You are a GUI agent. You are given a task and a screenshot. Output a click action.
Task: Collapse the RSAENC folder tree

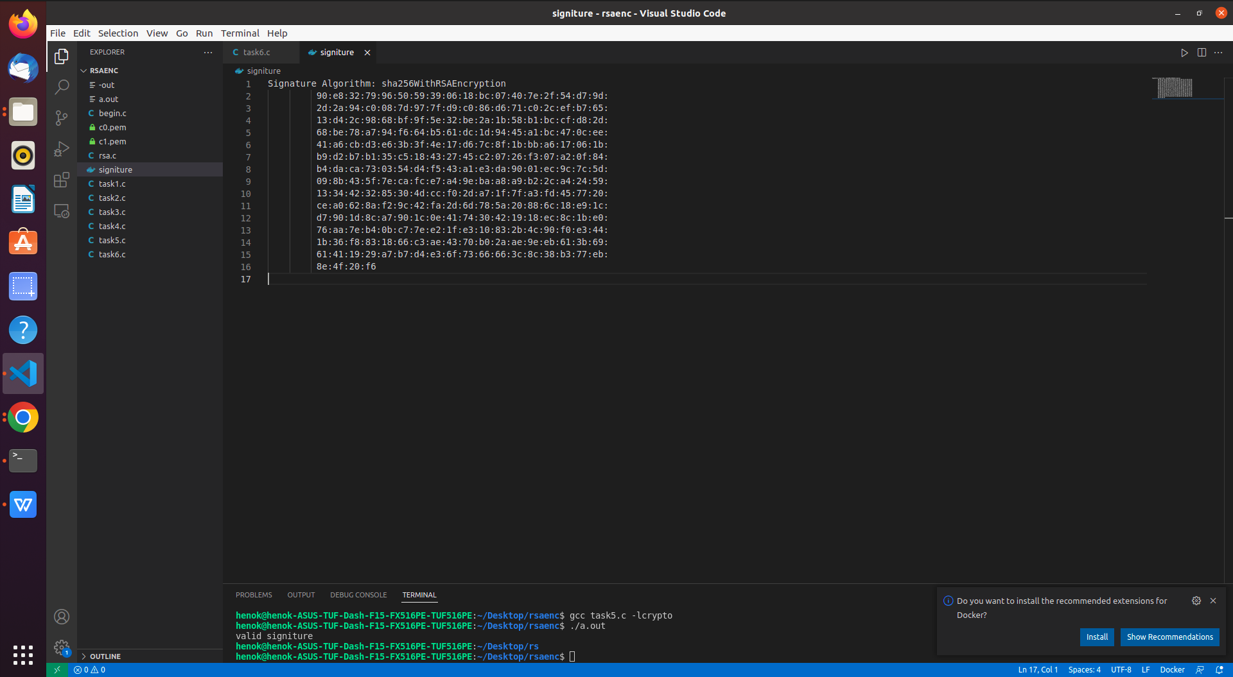[x=83, y=71]
